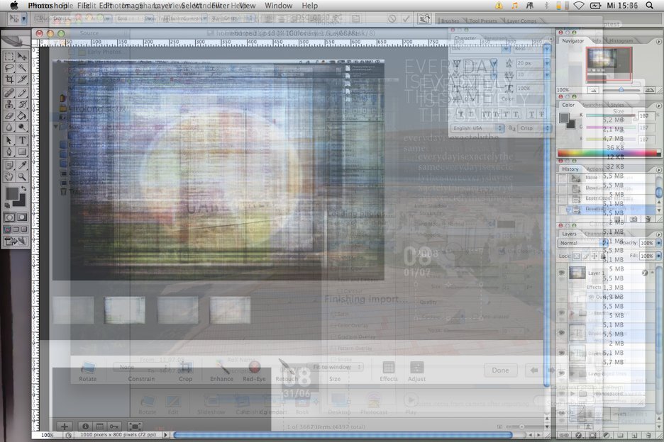Select the Slice tool

pyautogui.click(x=22, y=79)
